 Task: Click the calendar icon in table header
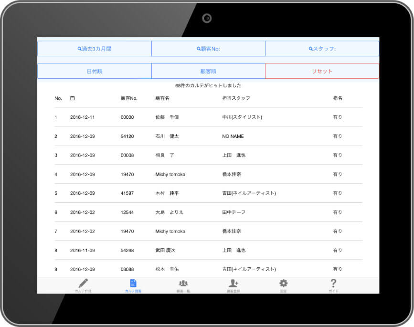coord(73,98)
